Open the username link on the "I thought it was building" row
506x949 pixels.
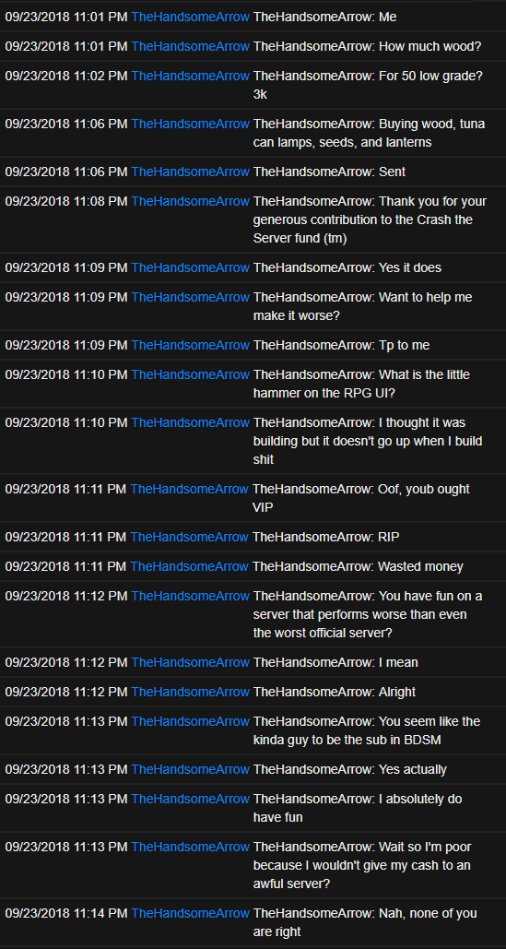[x=190, y=422]
